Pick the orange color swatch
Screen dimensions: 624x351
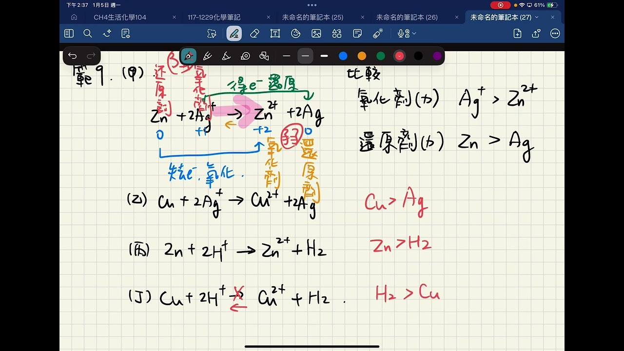coord(362,56)
